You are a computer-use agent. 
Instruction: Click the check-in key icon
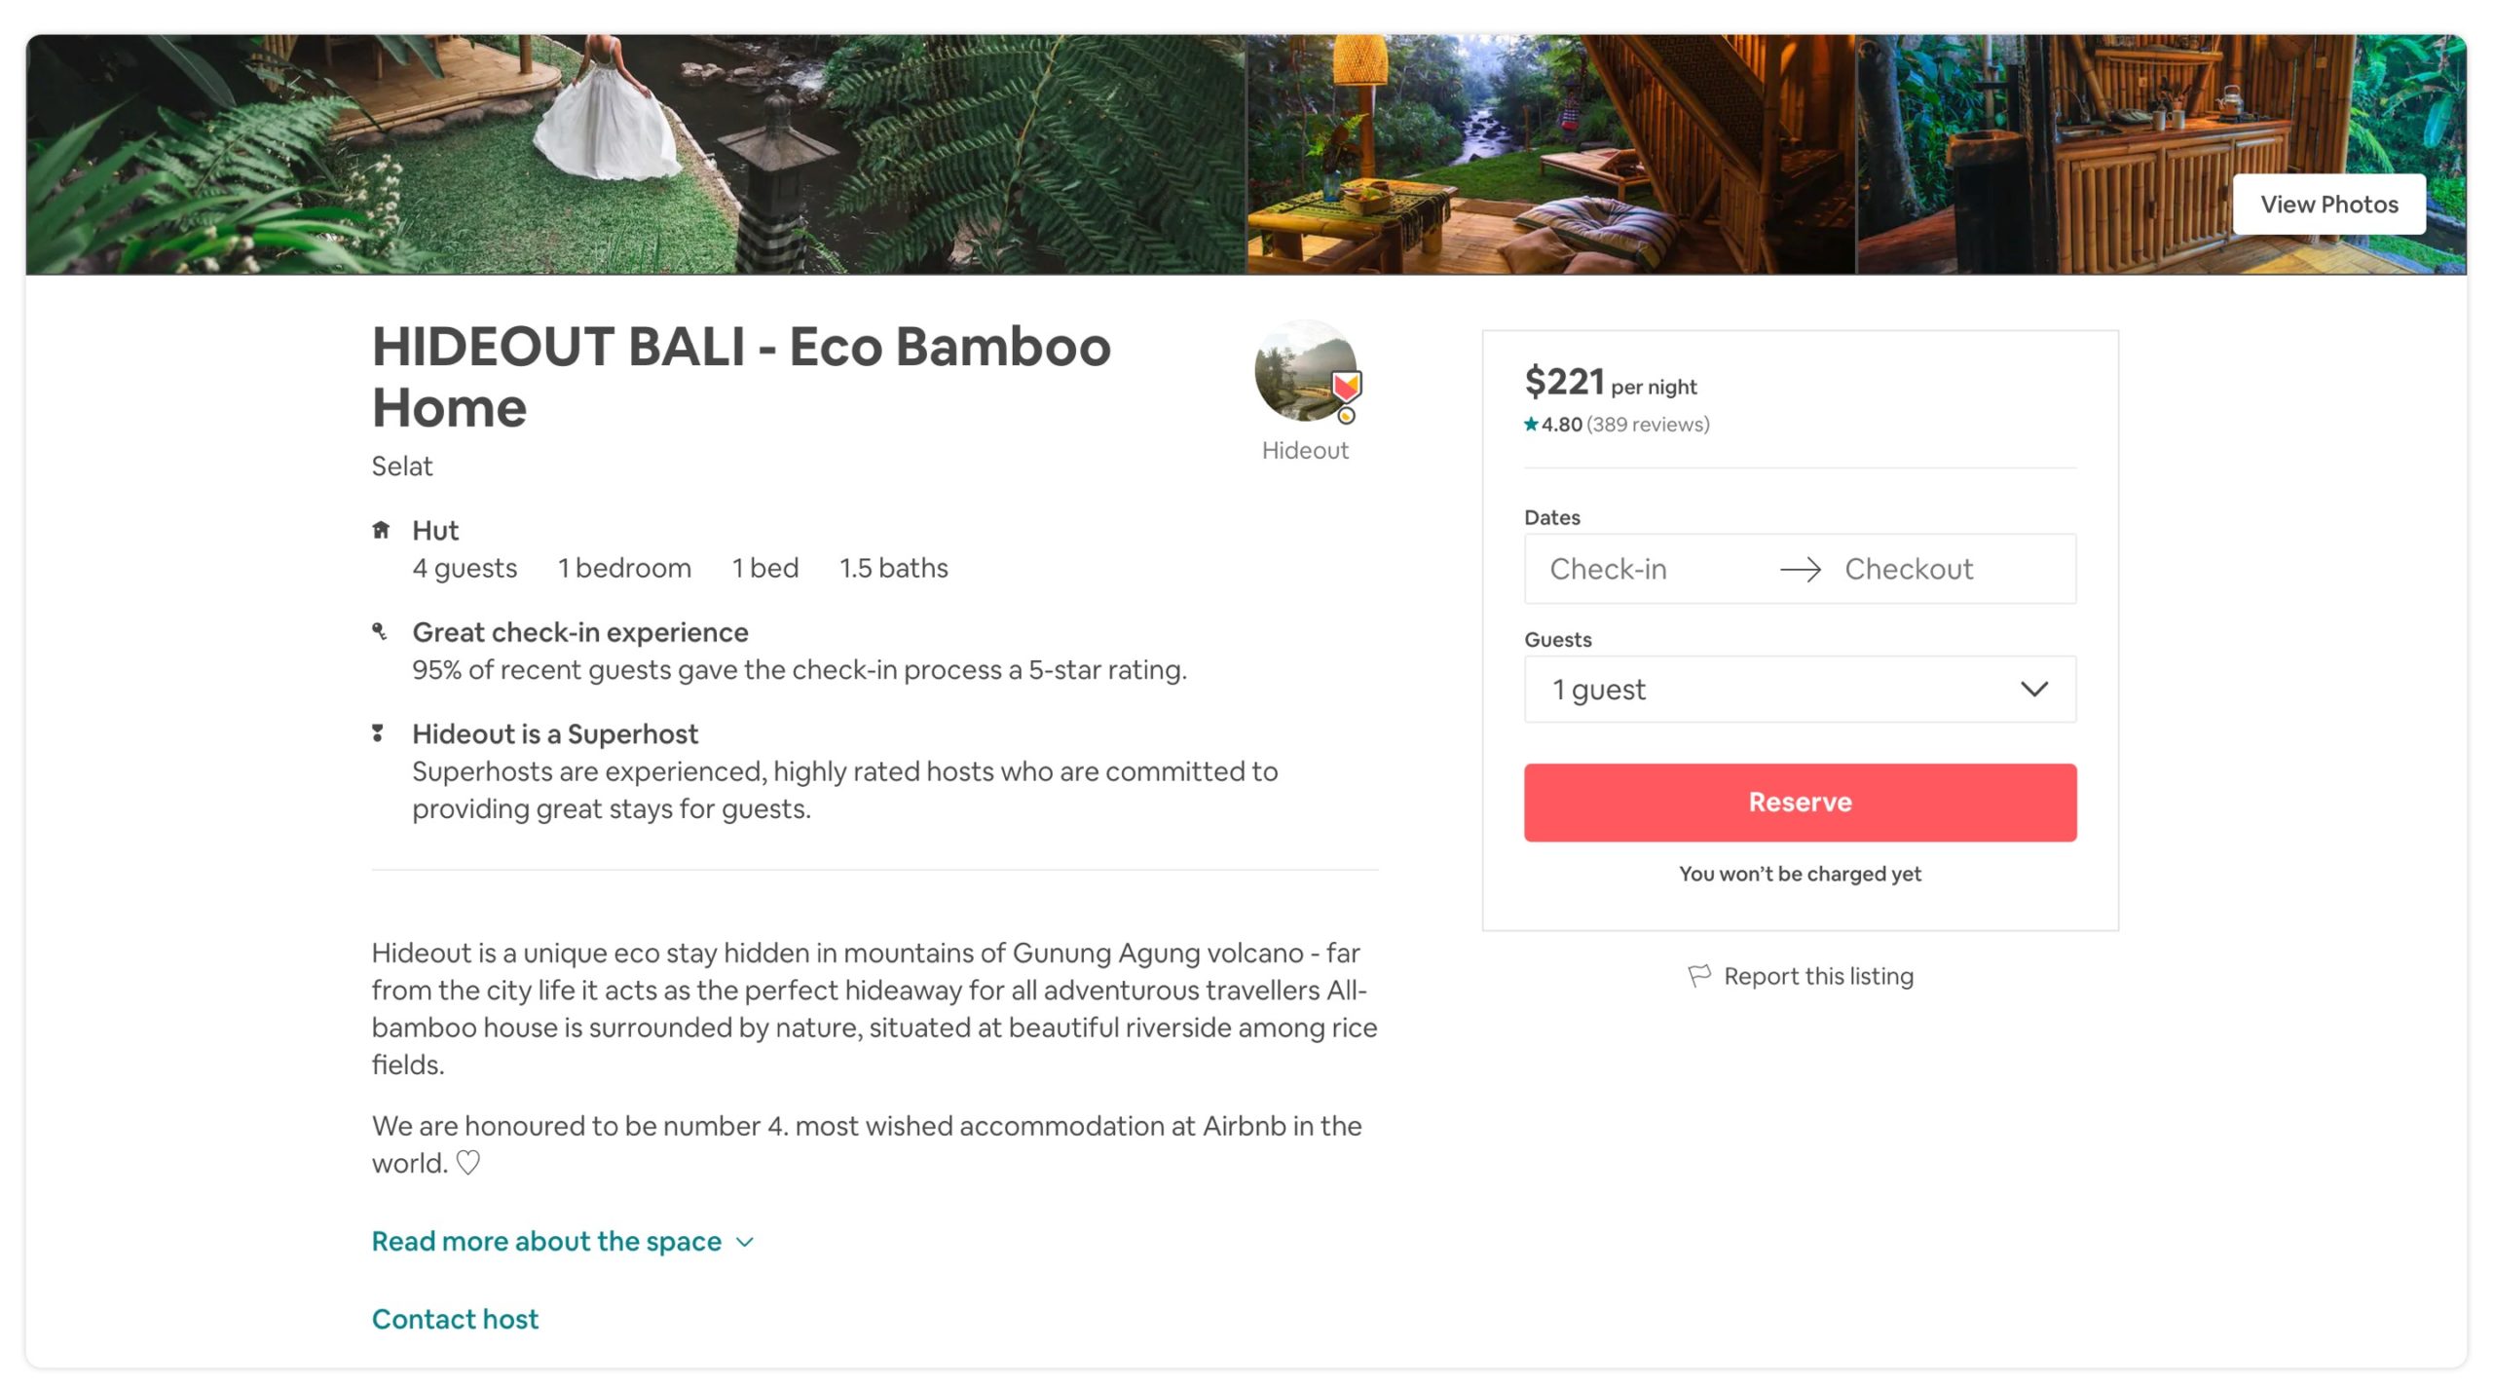point(380,631)
